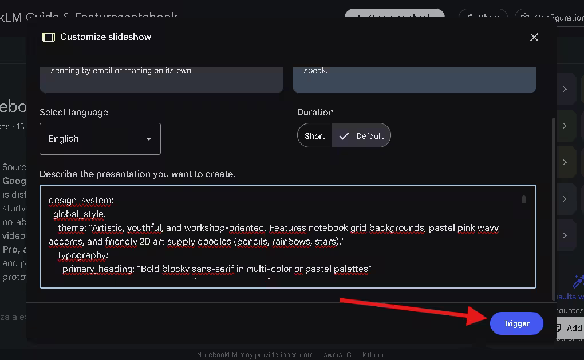Click the magic wand icon at right edge

pos(578,281)
